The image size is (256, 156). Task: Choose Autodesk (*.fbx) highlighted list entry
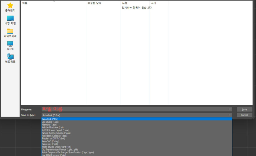point(137,119)
